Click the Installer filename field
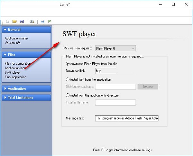This screenshot has width=193, height=156. [x=115, y=102]
